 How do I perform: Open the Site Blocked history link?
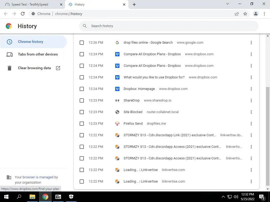[133, 112]
